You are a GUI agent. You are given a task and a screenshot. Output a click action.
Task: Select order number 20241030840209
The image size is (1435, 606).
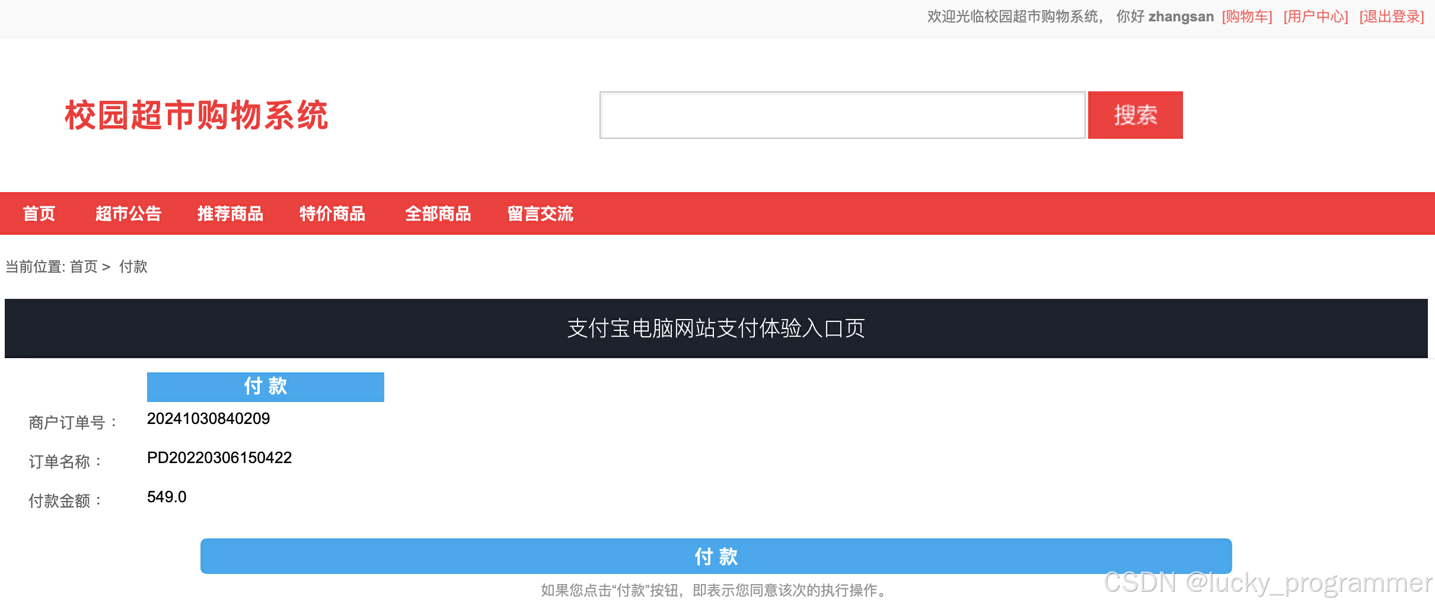pos(208,419)
